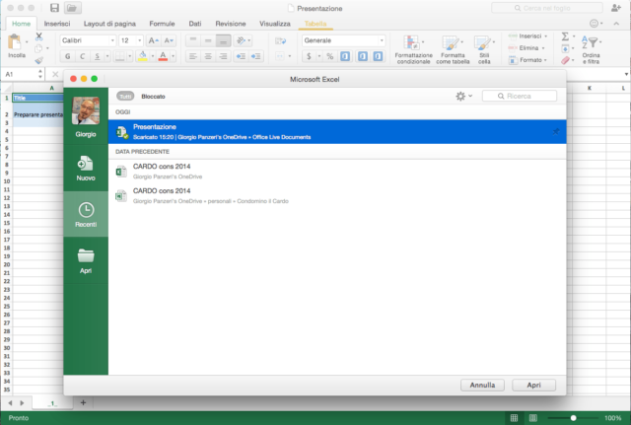Viewport: 631px width, 425px height.
Task: Click the zoom slider handle in status bar
Action: pyautogui.click(x=573, y=418)
